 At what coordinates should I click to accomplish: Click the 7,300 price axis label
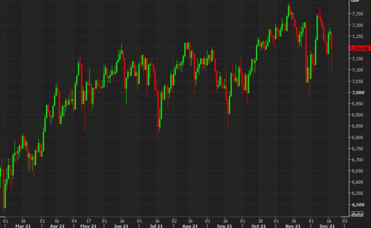click(x=357, y=25)
